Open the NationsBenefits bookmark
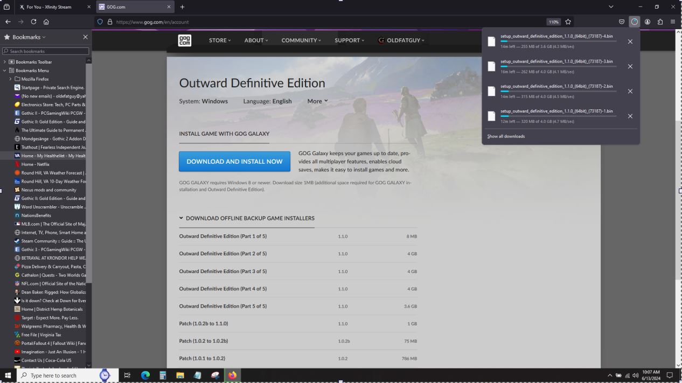Viewport: 682px width, 383px height. click(x=33, y=215)
